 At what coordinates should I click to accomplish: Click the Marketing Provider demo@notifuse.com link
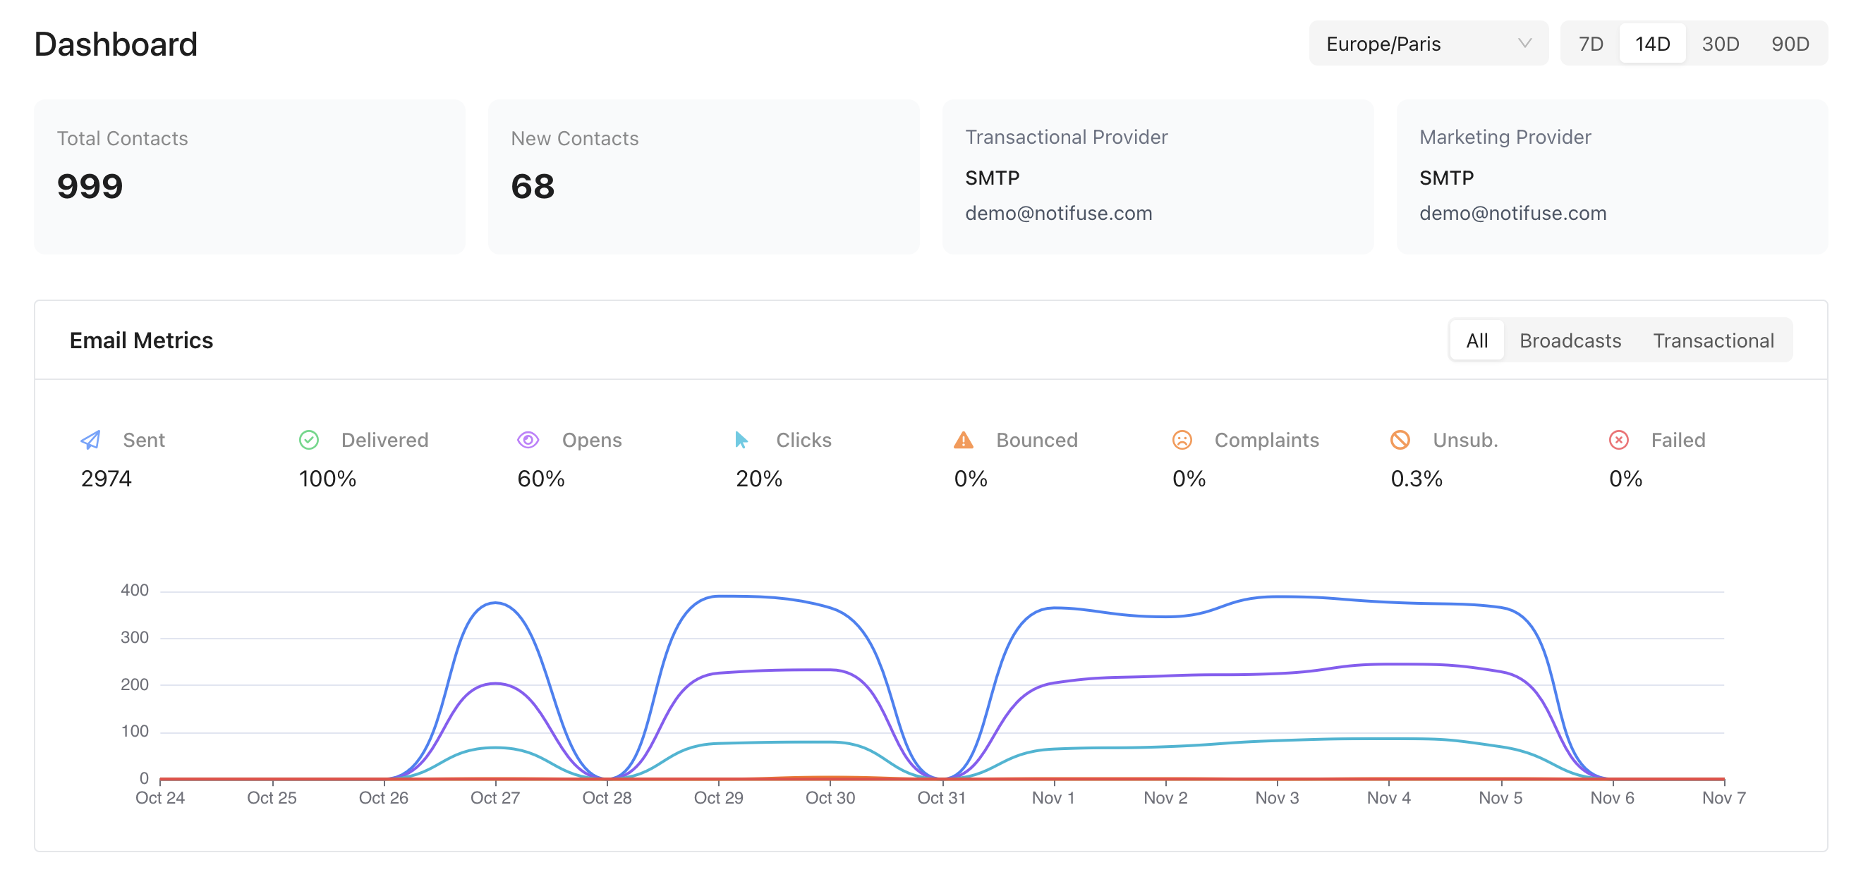(x=1512, y=213)
